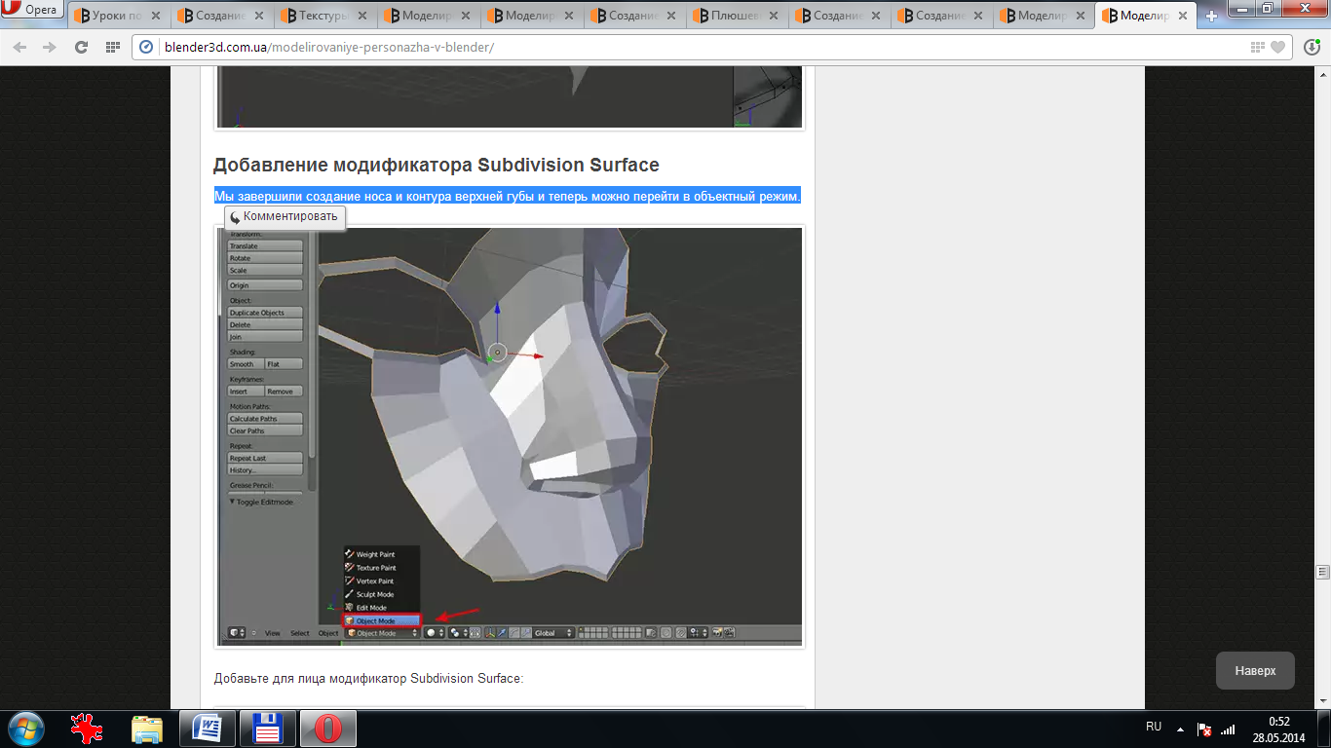Switch to Microsoft Word in taskbar
1331x748 pixels.
coord(208,729)
